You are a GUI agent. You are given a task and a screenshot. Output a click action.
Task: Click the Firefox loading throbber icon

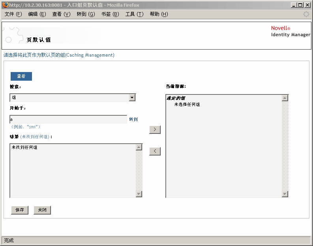306,14
